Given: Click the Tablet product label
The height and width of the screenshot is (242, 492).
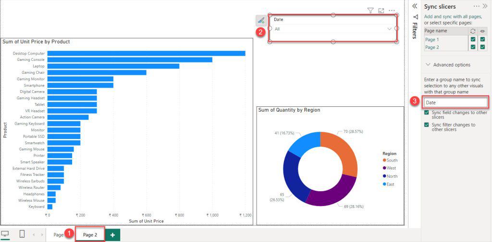Looking at the screenshot, I should [39, 104].
